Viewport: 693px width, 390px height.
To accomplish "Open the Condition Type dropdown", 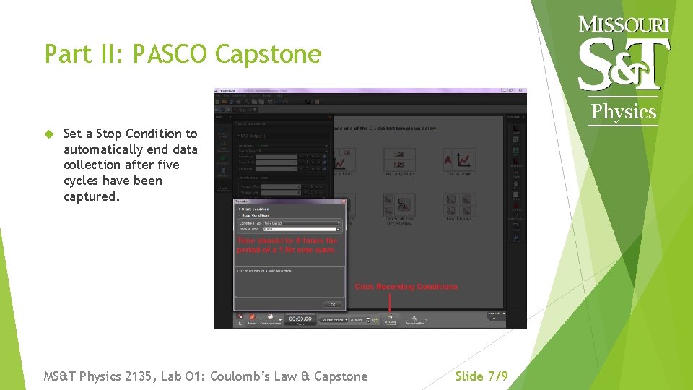I will point(302,223).
